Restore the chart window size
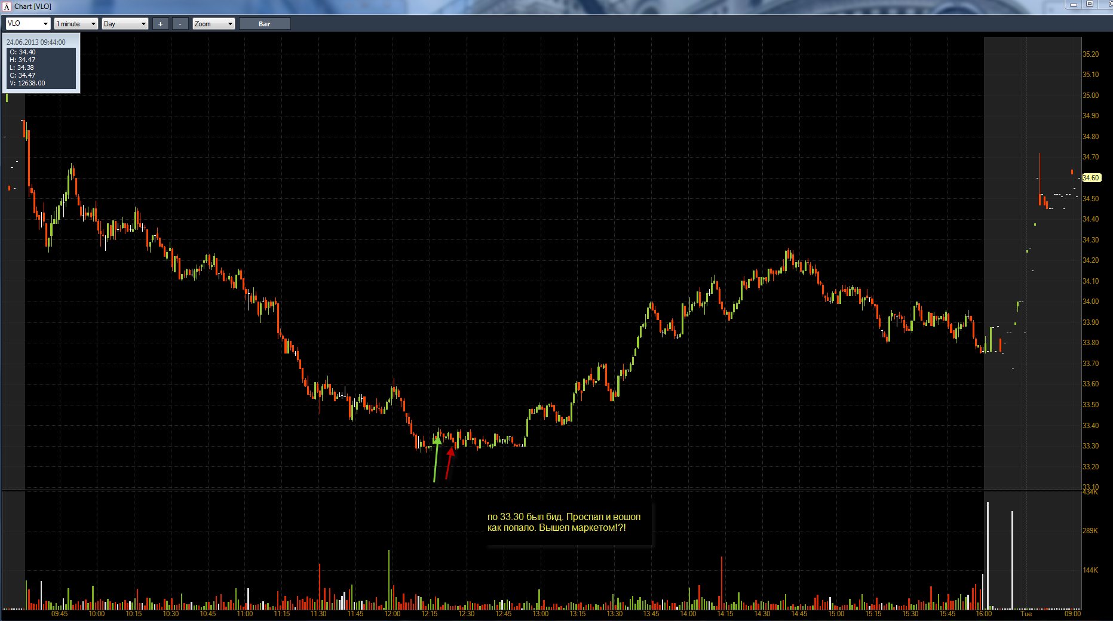The width and height of the screenshot is (1113, 621). point(1090,5)
